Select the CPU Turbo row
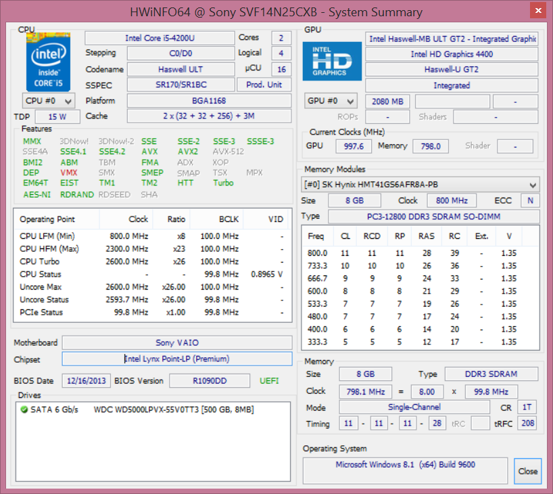The image size is (553, 494). point(151,262)
